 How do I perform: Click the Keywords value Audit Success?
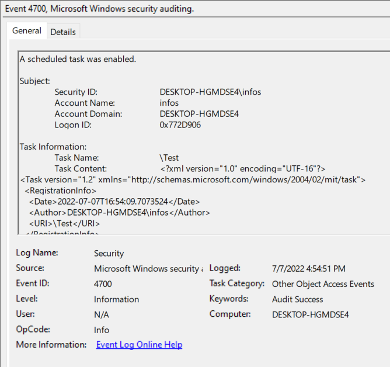coord(298,299)
